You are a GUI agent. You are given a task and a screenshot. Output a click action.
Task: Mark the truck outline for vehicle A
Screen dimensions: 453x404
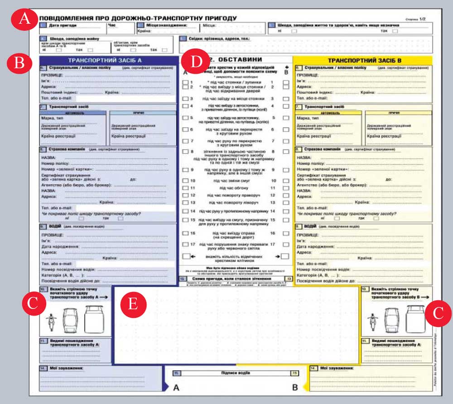[x=94, y=319]
